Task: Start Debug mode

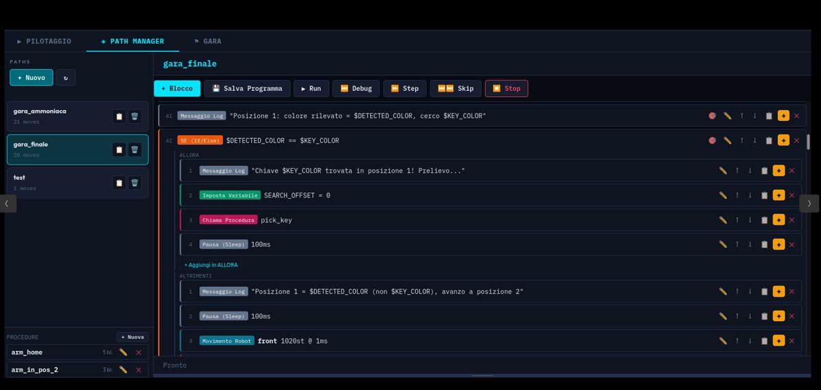Action: pos(356,89)
